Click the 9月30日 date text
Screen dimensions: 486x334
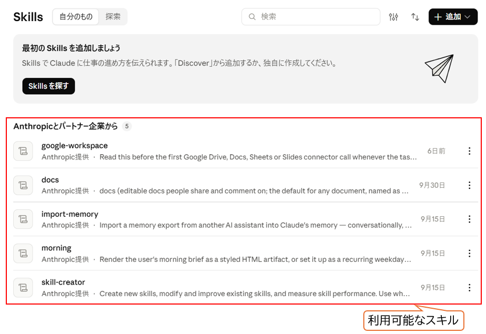click(432, 185)
